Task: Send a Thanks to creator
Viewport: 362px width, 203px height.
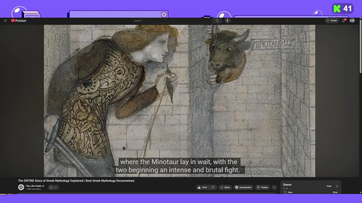Action: pyautogui.click(x=262, y=187)
